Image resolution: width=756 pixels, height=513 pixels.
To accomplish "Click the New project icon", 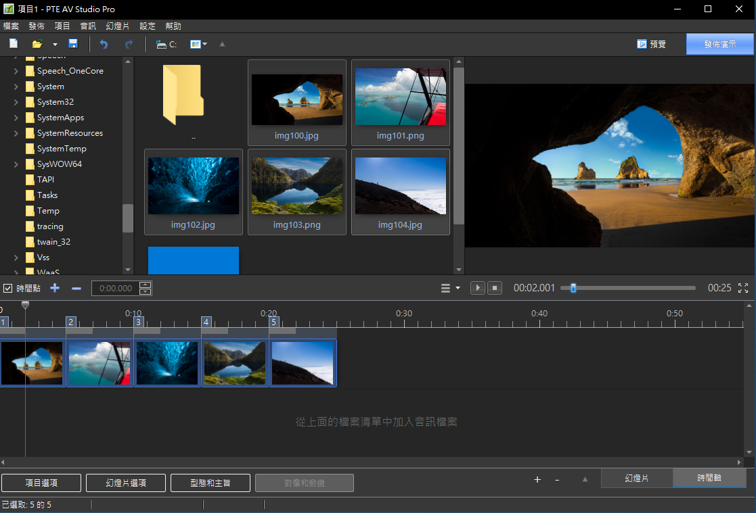I will [14, 44].
